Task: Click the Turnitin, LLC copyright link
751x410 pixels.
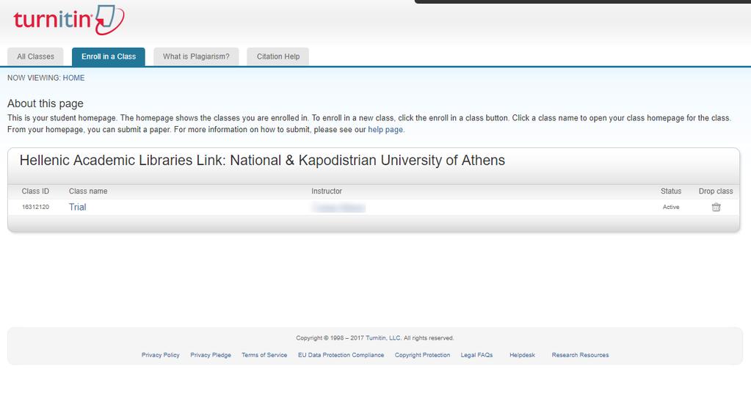Action: tap(383, 338)
